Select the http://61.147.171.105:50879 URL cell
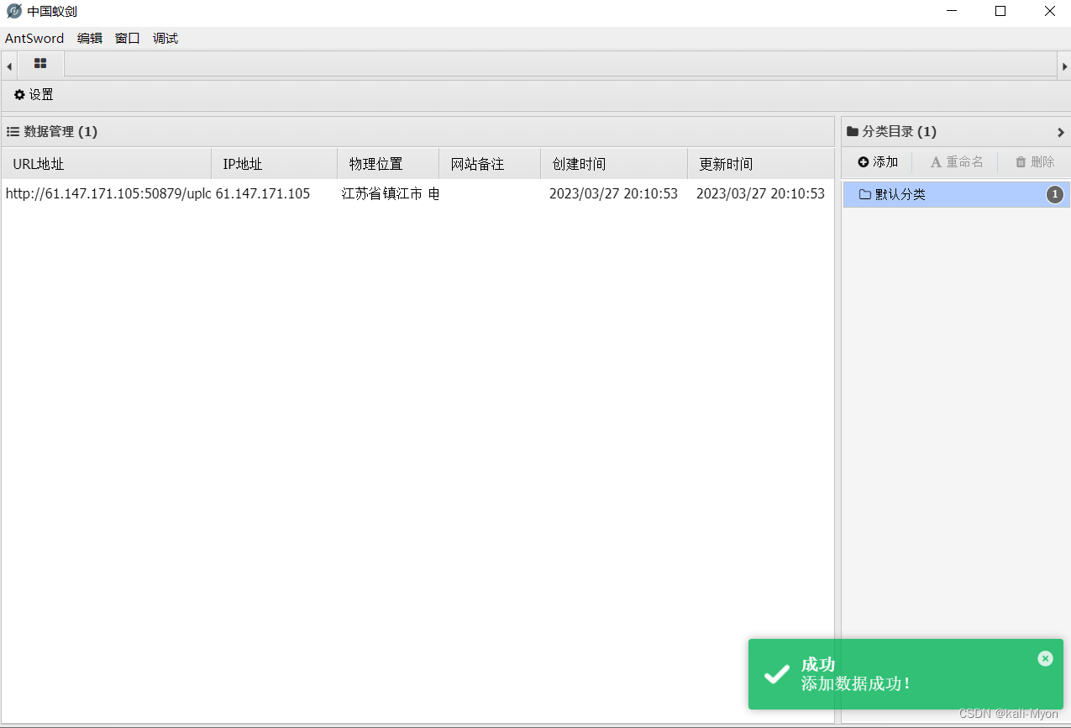The image size is (1071, 728). 108,193
